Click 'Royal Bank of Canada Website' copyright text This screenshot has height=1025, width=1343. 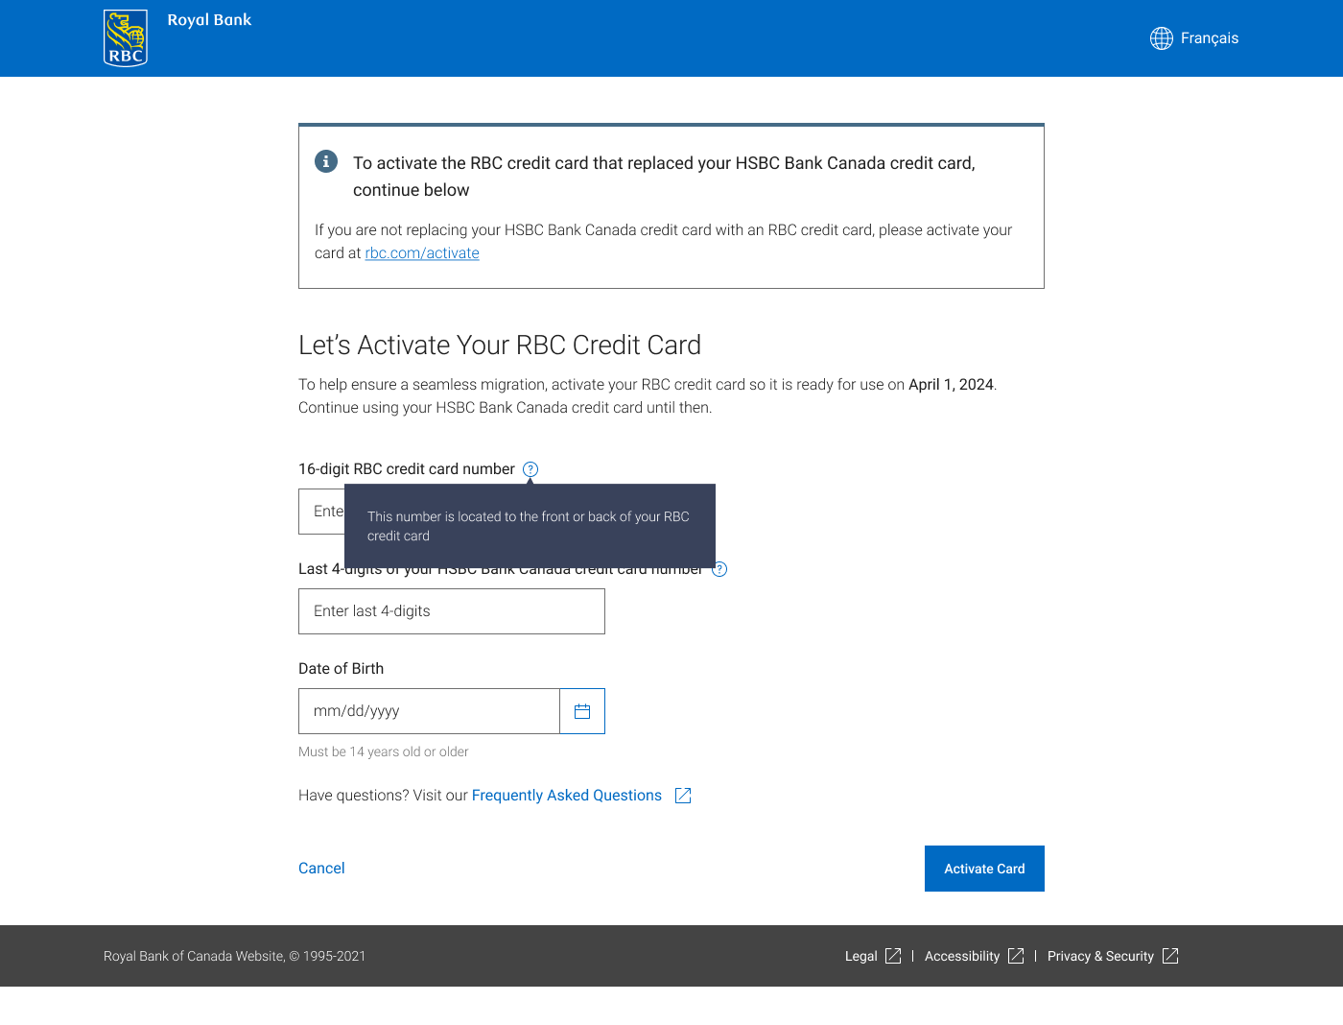(235, 956)
